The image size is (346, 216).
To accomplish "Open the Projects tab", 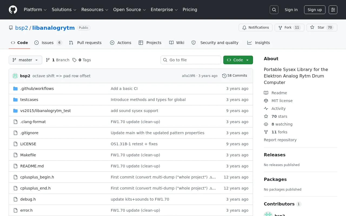I will [150, 43].
